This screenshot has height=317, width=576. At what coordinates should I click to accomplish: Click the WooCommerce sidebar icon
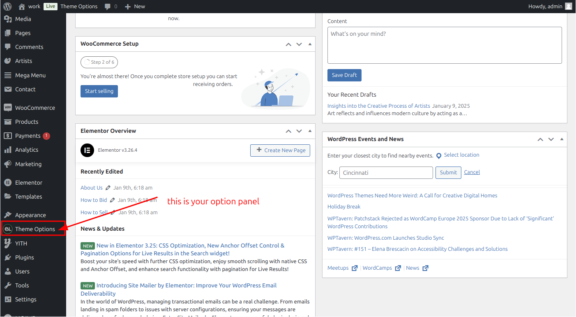pos(7,108)
